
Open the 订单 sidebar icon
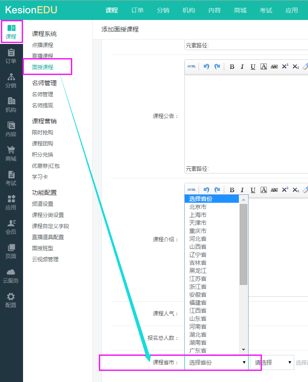coord(11,56)
